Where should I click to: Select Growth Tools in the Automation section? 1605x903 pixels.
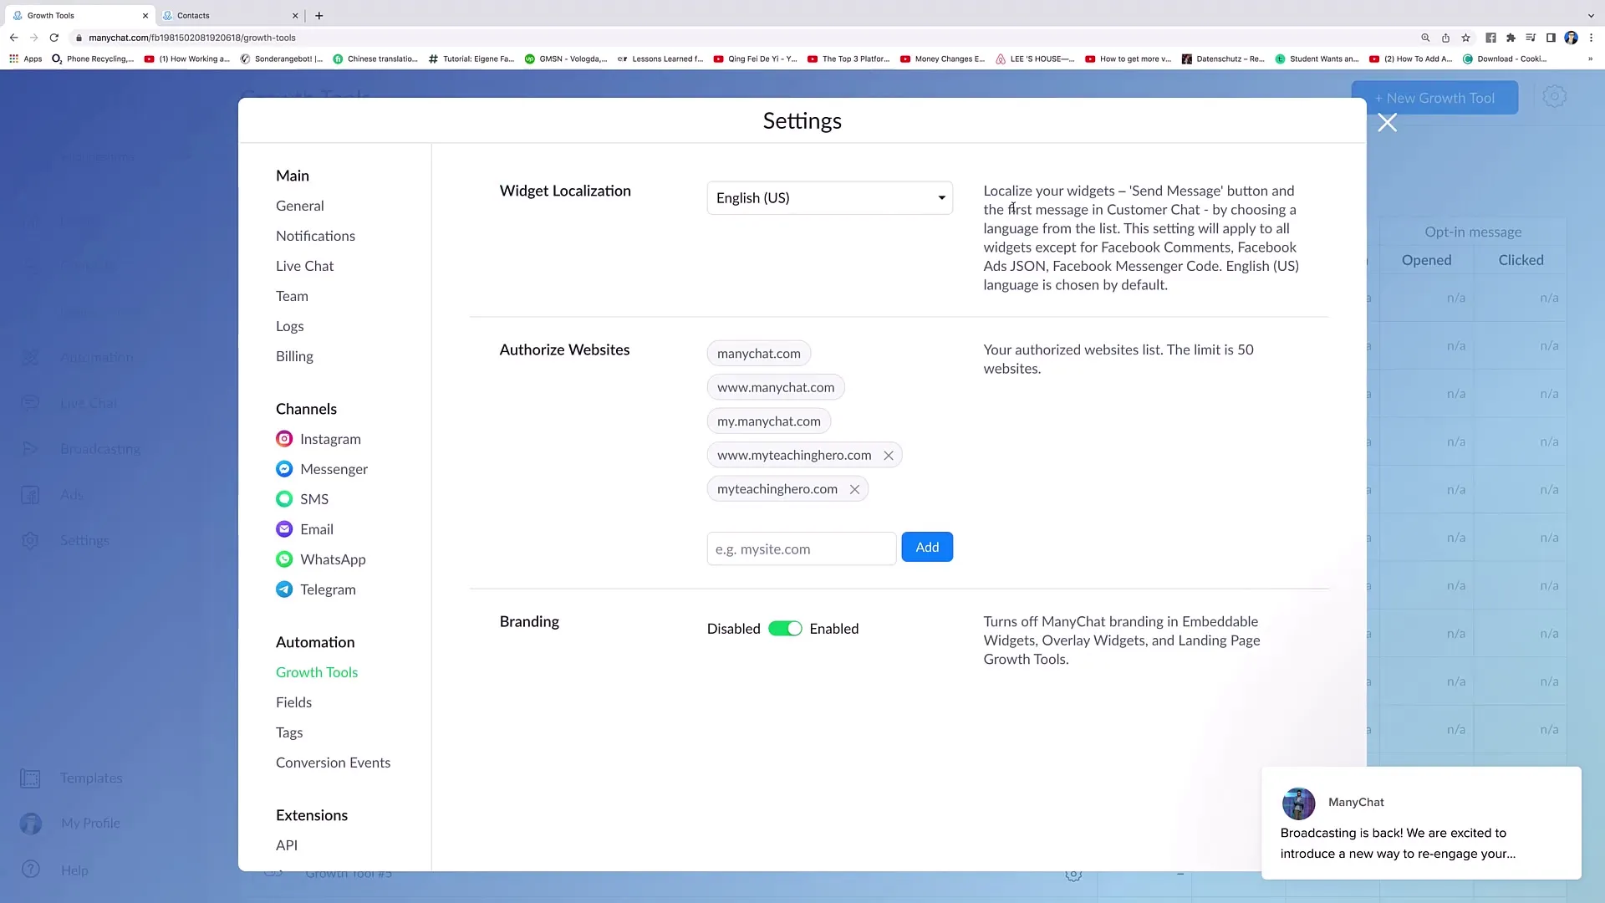(x=317, y=672)
